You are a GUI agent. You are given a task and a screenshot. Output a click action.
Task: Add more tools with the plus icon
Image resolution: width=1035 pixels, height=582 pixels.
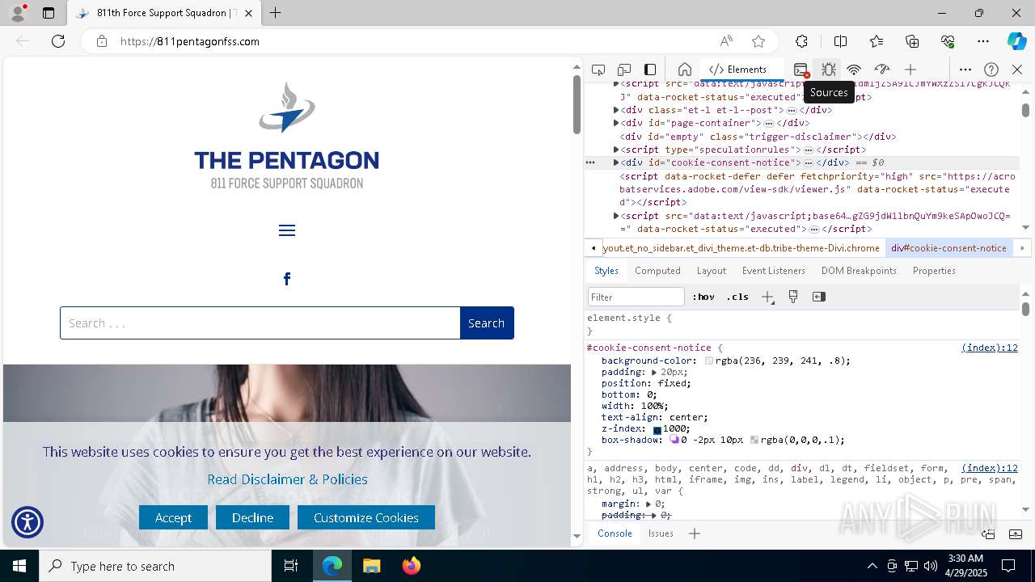910,70
